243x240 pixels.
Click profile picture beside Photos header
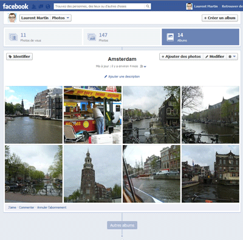[12, 18]
